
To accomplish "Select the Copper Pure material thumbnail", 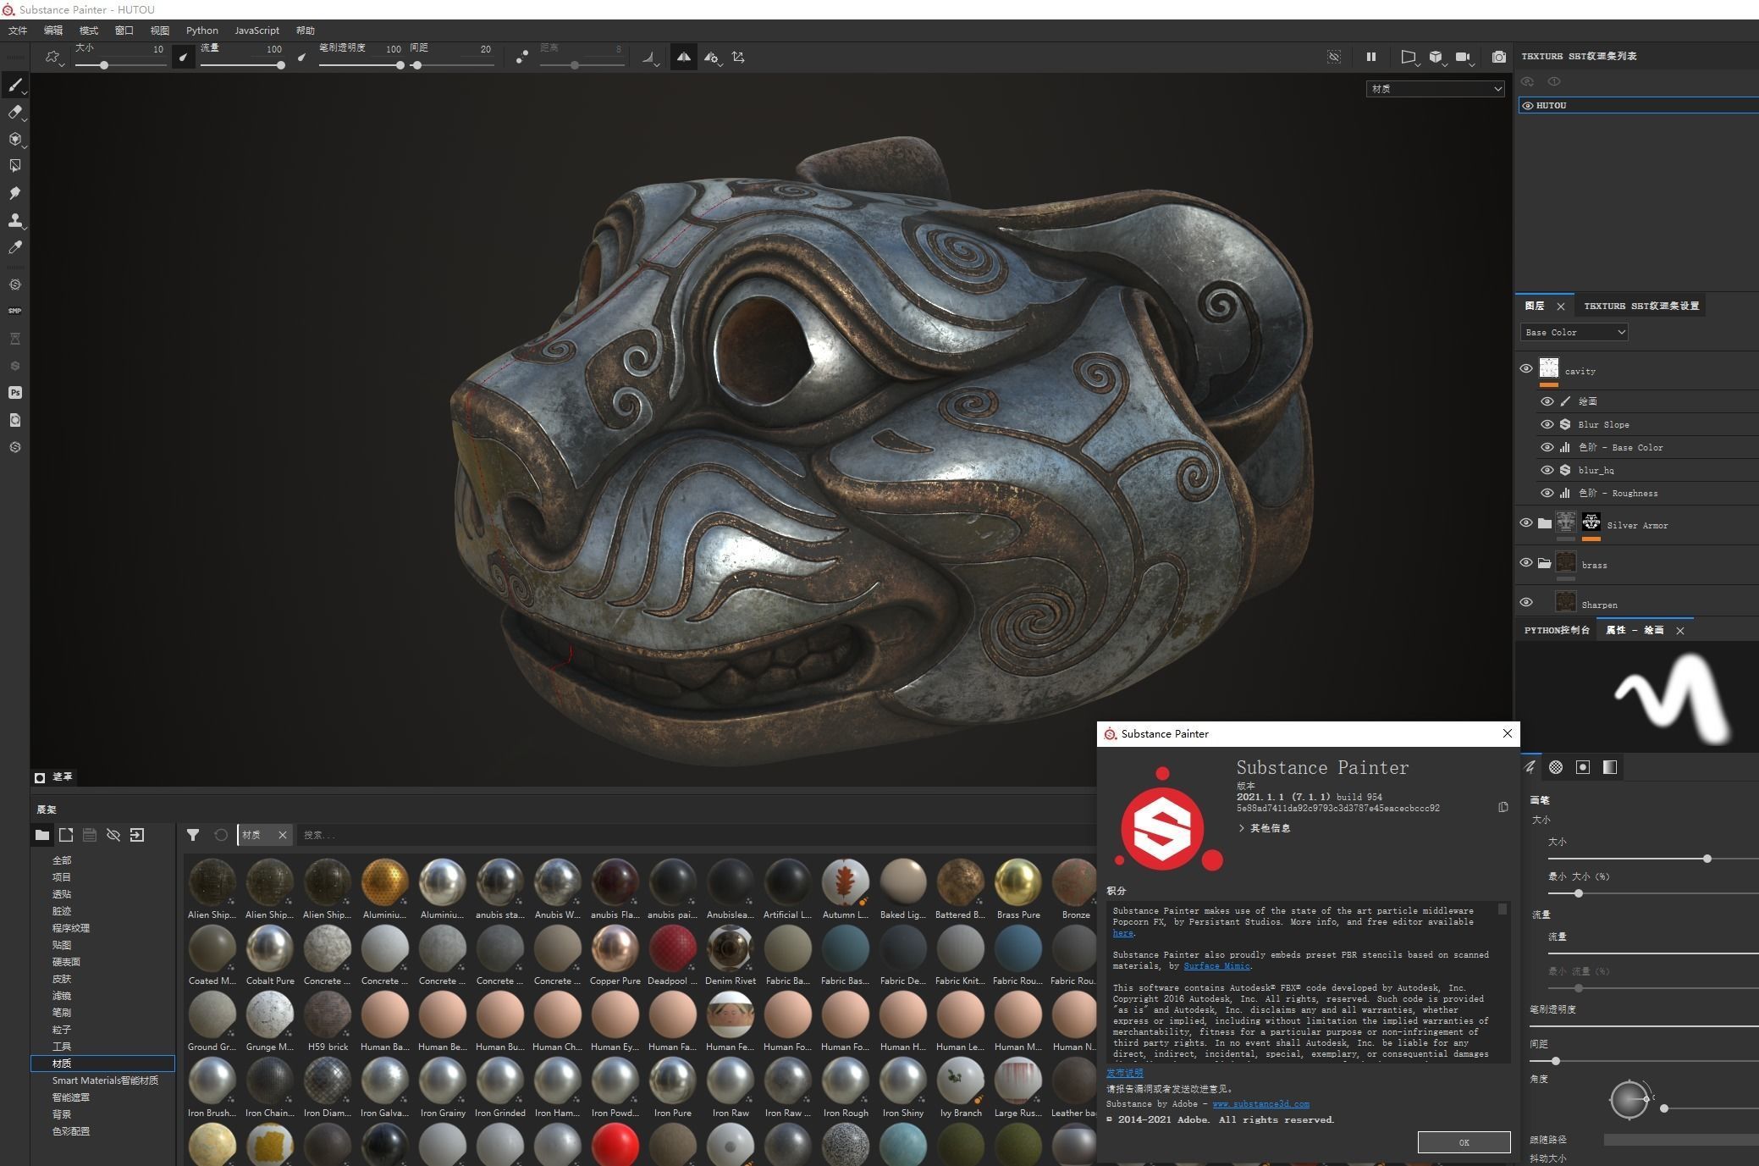I will pos(615,948).
